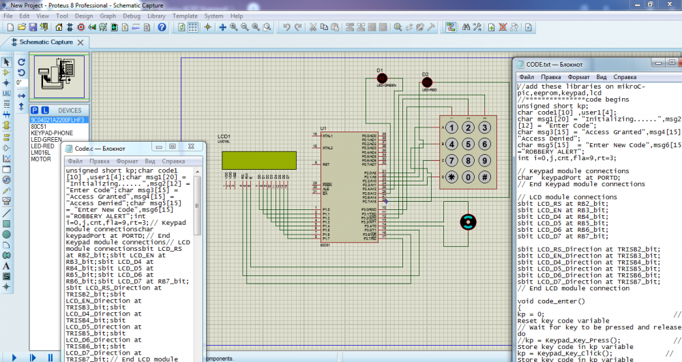Open Файл menu in CODE.txt Notepad
The height and width of the screenshot is (362, 682).
pos(527,77)
